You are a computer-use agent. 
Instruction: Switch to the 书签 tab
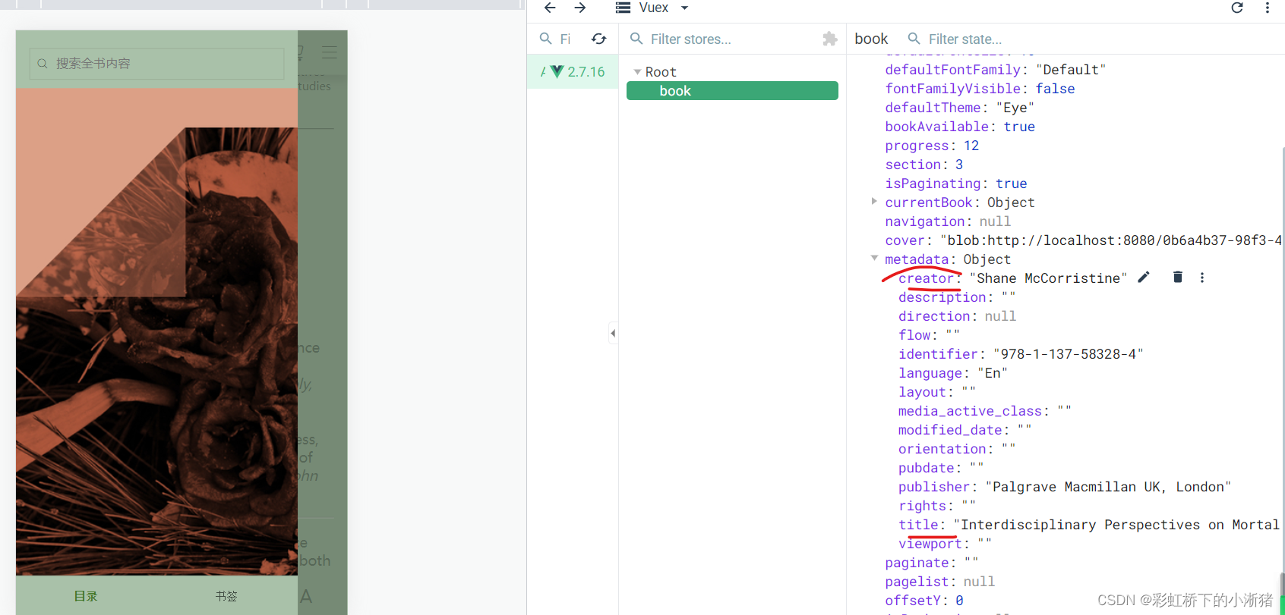pyautogui.click(x=226, y=596)
